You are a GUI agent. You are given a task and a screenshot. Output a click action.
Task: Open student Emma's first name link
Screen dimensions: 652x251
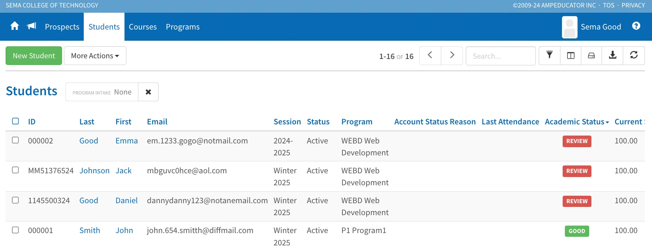(126, 141)
